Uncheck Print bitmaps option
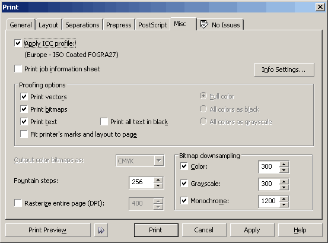 coord(24,109)
